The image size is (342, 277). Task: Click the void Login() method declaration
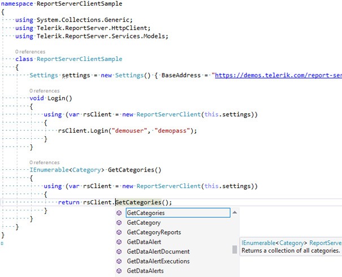tap(51, 98)
